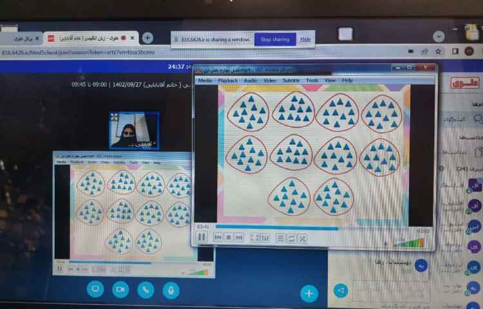Image resolution: width=483 pixels, height=309 pixels.
Task: Open the share page icon in address bar
Action: (x=424, y=51)
